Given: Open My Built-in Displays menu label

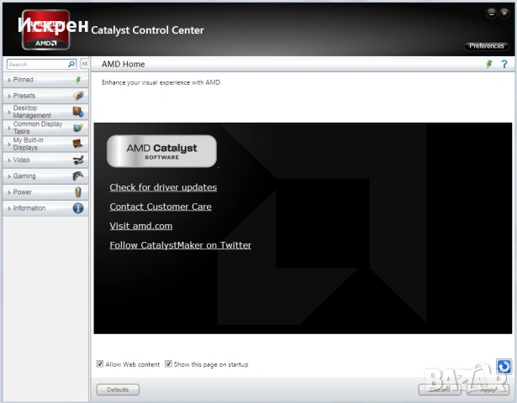Looking at the screenshot, I should 28,144.
